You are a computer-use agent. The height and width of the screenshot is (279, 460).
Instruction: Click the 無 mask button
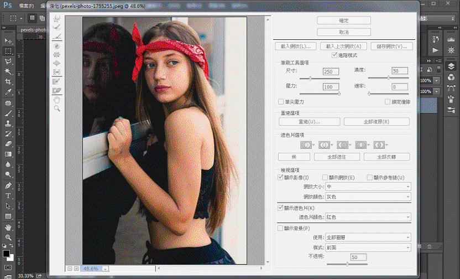point(294,157)
